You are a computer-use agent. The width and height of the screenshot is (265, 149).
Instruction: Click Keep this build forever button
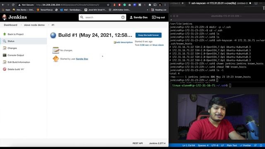(x=148, y=35)
